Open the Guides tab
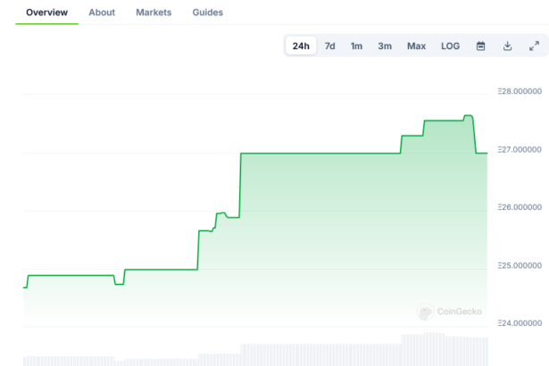The width and height of the screenshot is (549, 366). (x=208, y=12)
